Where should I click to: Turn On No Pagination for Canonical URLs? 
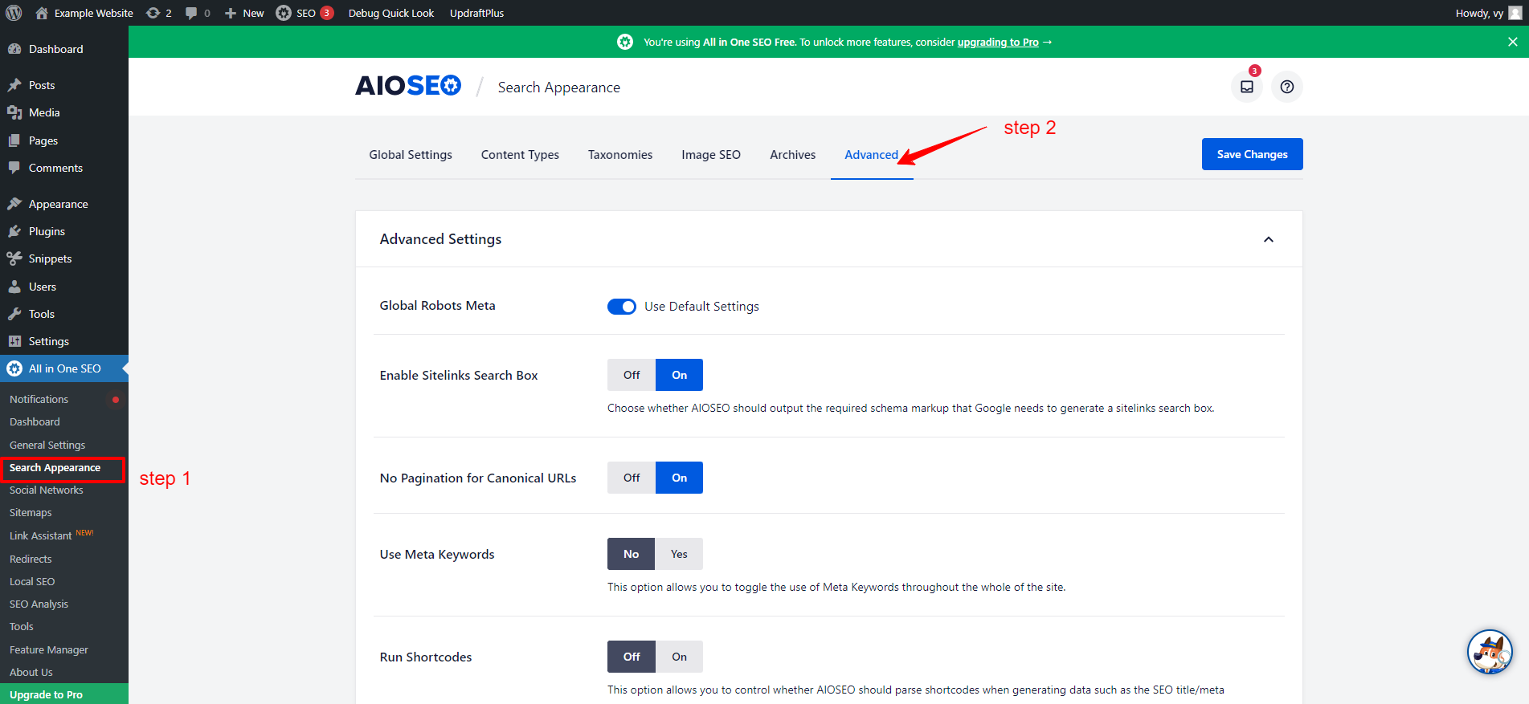pos(679,478)
